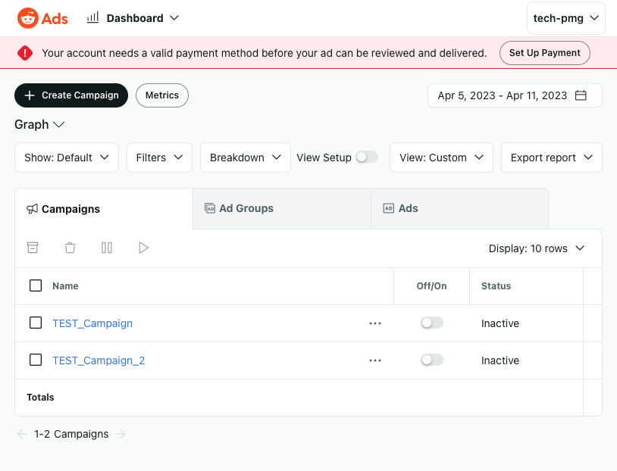Open the date range picker
617x471 pixels.
pyautogui.click(x=515, y=95)
